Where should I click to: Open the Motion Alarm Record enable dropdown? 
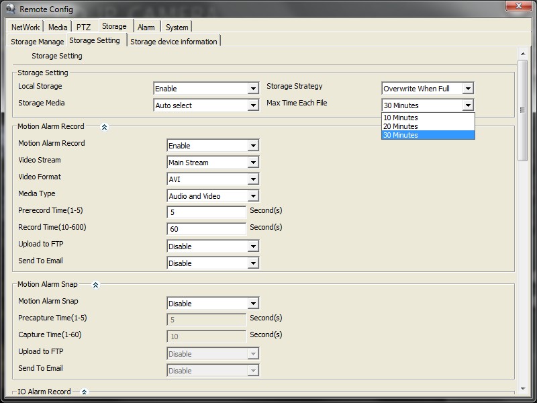[x=213, y=145]
